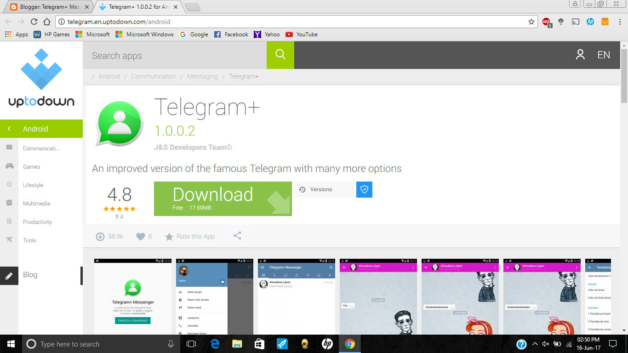Click the Telegram+ app icon
This screenshot has height=353, width=628.
tap(120, 123)
